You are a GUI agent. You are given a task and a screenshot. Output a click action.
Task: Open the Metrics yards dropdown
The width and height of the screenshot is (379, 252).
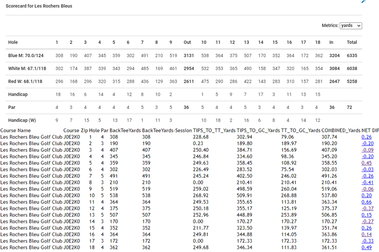(x=351, y=26)
